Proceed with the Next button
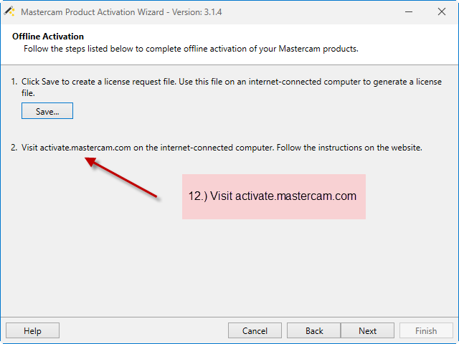459x344 pixels. [367, 331]
